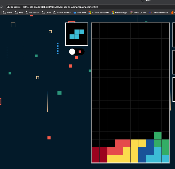Screen dimensions: 175x169
Task: Click the cyan S-piece preview box
Action: (x=77, y=34)
